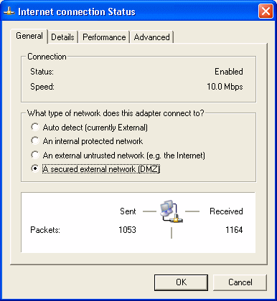Confirm with the OK button
Viewport: 277px width, 301px height.
181,282
